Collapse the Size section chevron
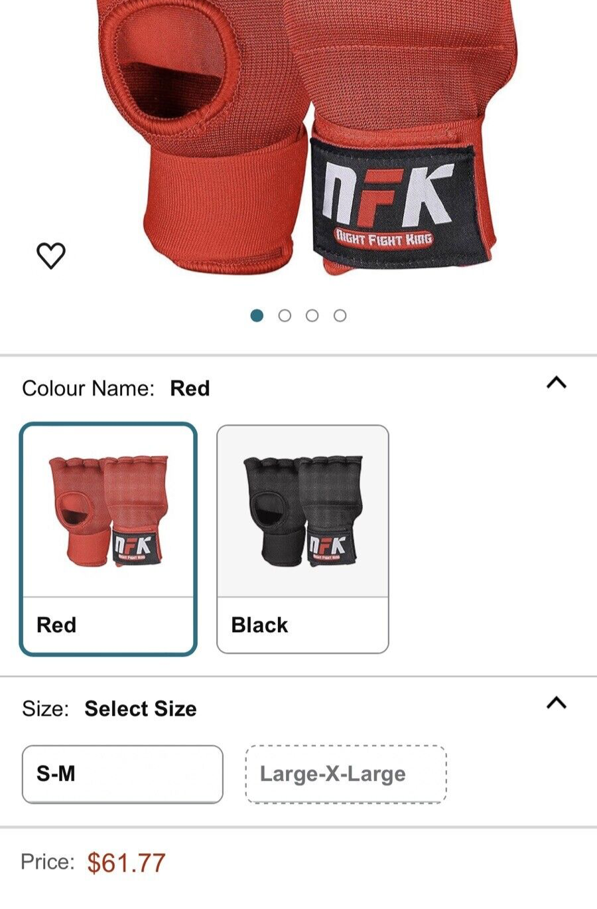Screen dimensions: 597x909 tap(556, 702)
